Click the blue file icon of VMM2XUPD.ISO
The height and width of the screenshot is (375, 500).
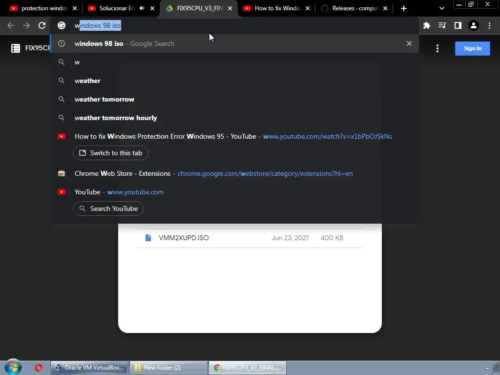[x=148, y=238]
